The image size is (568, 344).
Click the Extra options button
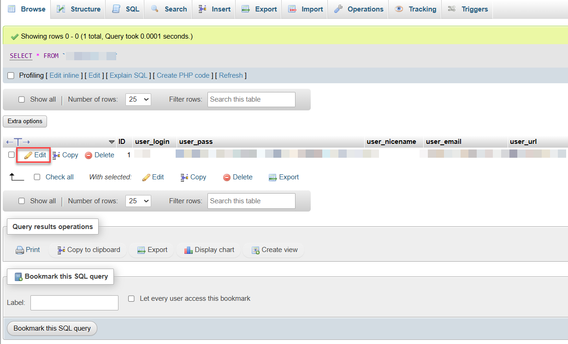[x=25, y=121]
